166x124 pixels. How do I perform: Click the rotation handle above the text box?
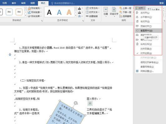pyautogui.click(x=76, y=103)
